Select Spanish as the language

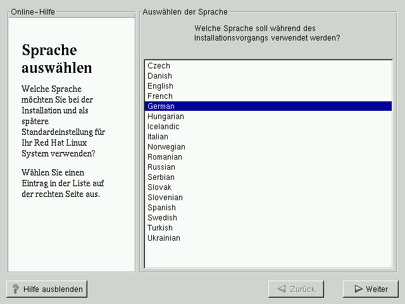pyautogui.click(x=161, y=208)
